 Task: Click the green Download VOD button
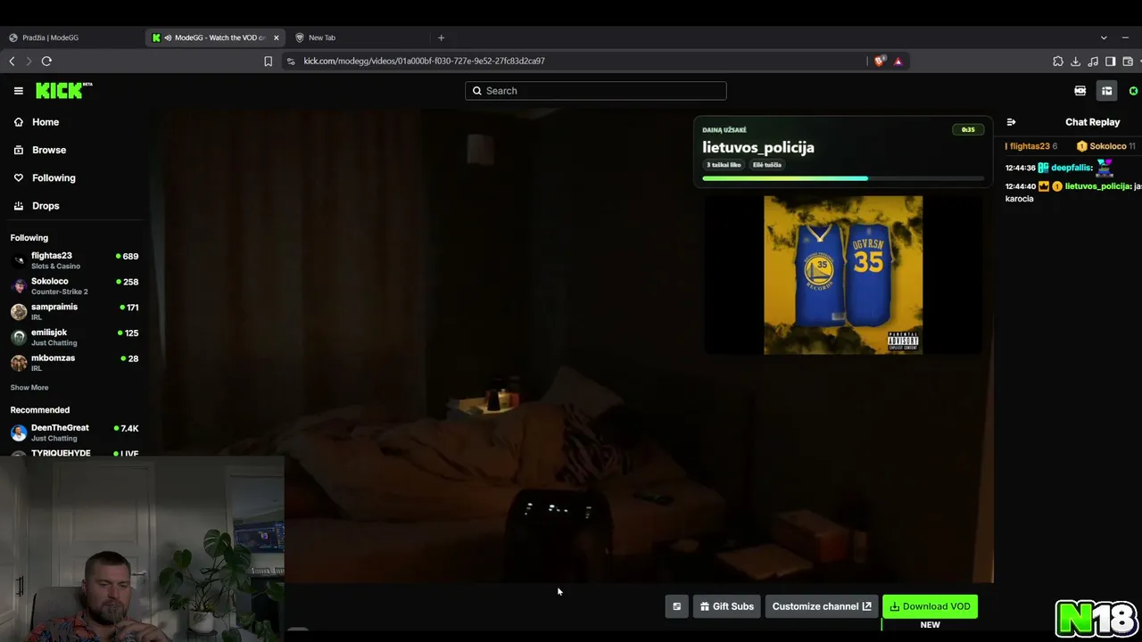(930, 606)
